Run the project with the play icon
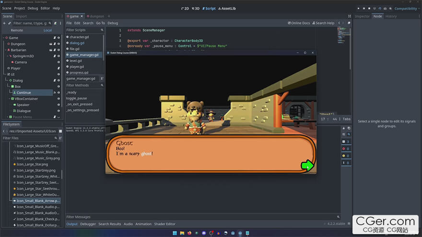This screenshot has height=237, width=422. pos(359,9)
